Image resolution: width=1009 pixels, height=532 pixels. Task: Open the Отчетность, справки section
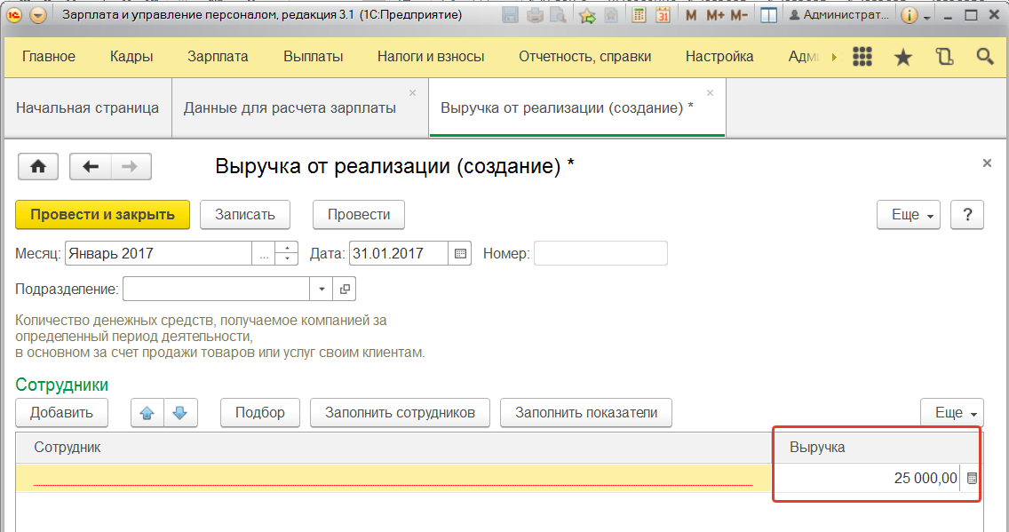click(585, 57)
